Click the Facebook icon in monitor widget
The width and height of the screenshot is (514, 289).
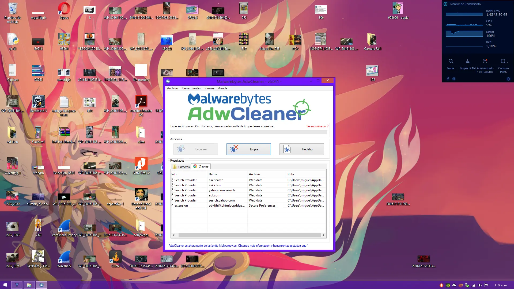pyautogui.click(x=448, y=79)
